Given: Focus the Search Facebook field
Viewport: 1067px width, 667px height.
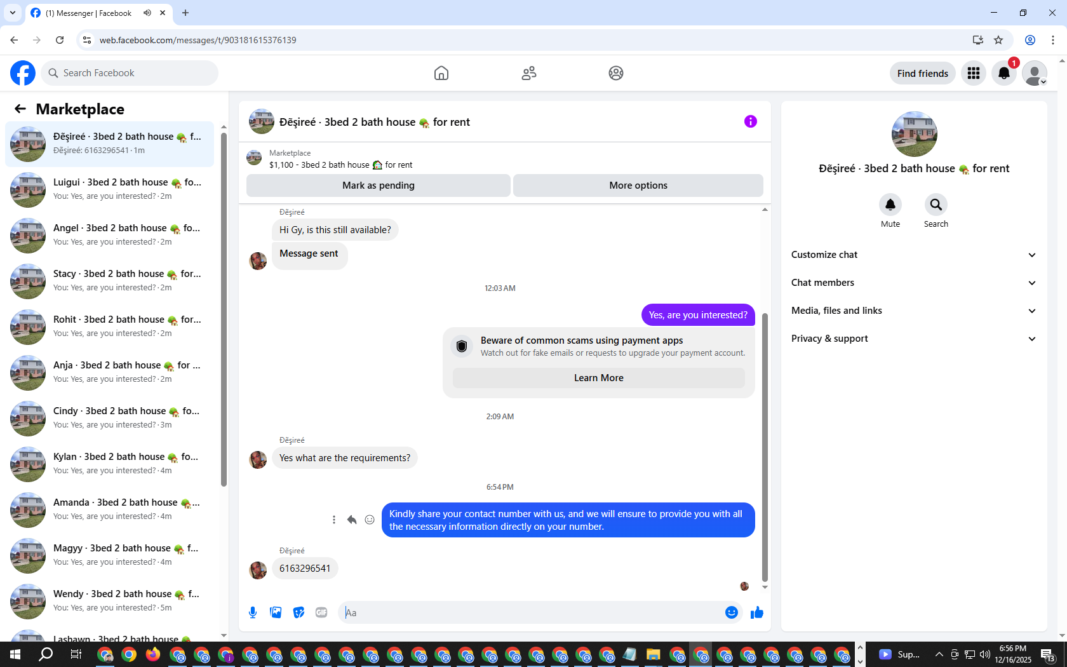Looking at the screenshot, I should point(130,73).
